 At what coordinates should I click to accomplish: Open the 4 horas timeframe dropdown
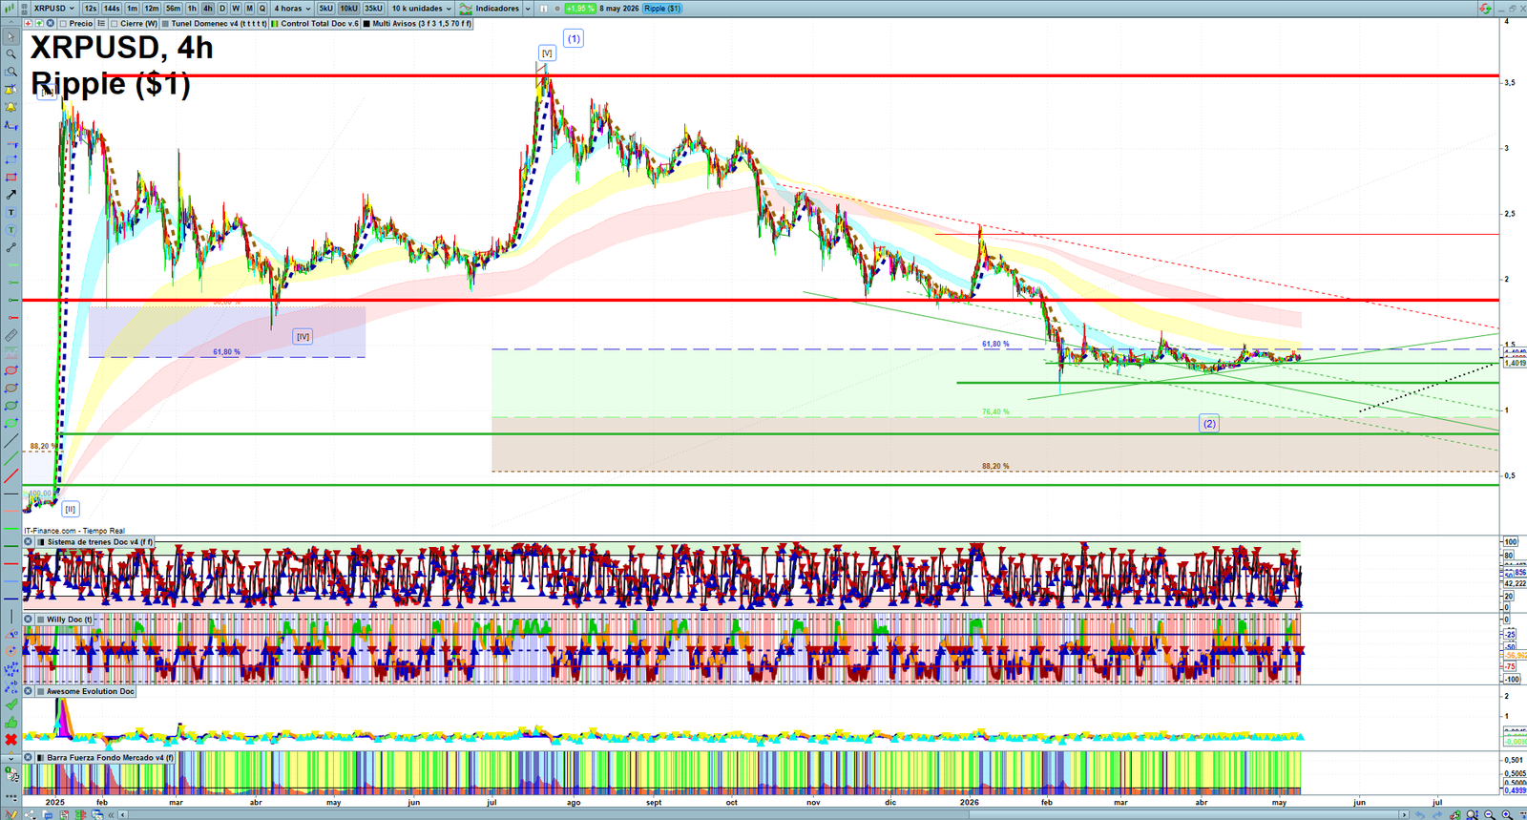(x=292, y=9)
